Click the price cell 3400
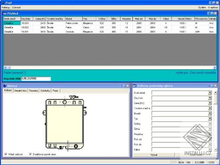 click(x=40, y=32)
